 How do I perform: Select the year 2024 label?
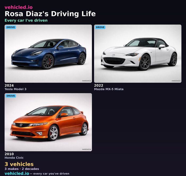(x=9, y=85)
